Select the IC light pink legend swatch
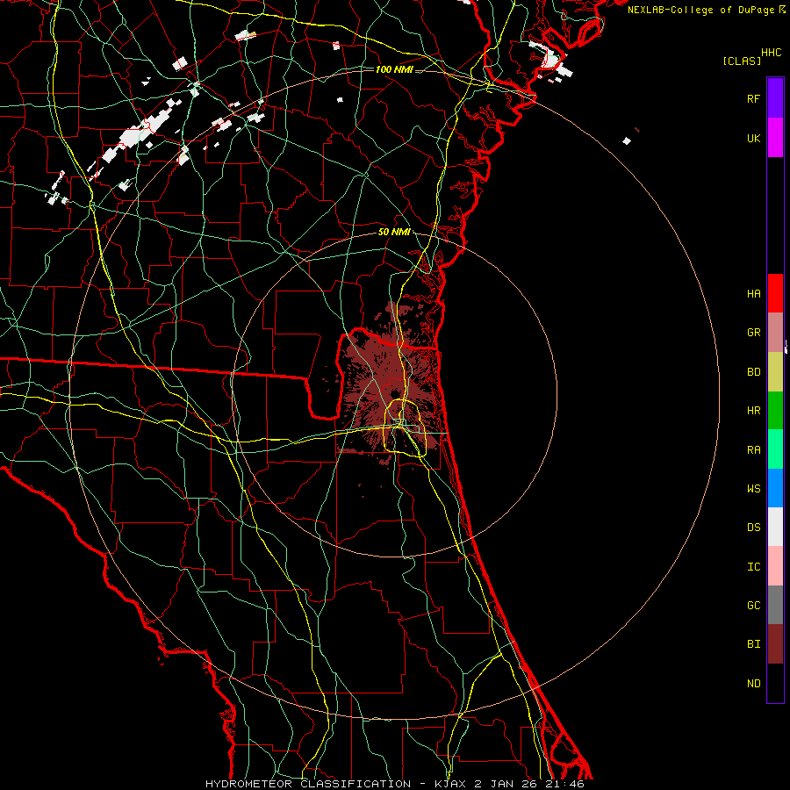Image resolution: width=790 pixels, height=790 pixels. pos(775,566)
